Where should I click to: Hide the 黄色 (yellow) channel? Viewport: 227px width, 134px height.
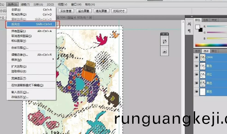(x=197, y=83)
